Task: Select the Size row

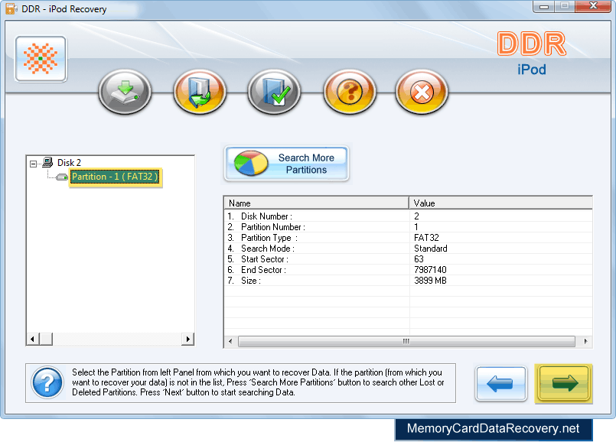Action: 408,281
